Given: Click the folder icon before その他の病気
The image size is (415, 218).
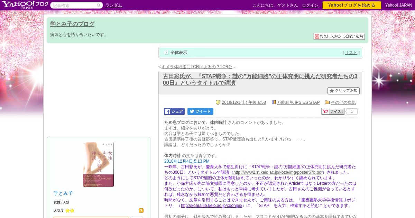Looking at the screenshot, I should (x=327, y=102).
